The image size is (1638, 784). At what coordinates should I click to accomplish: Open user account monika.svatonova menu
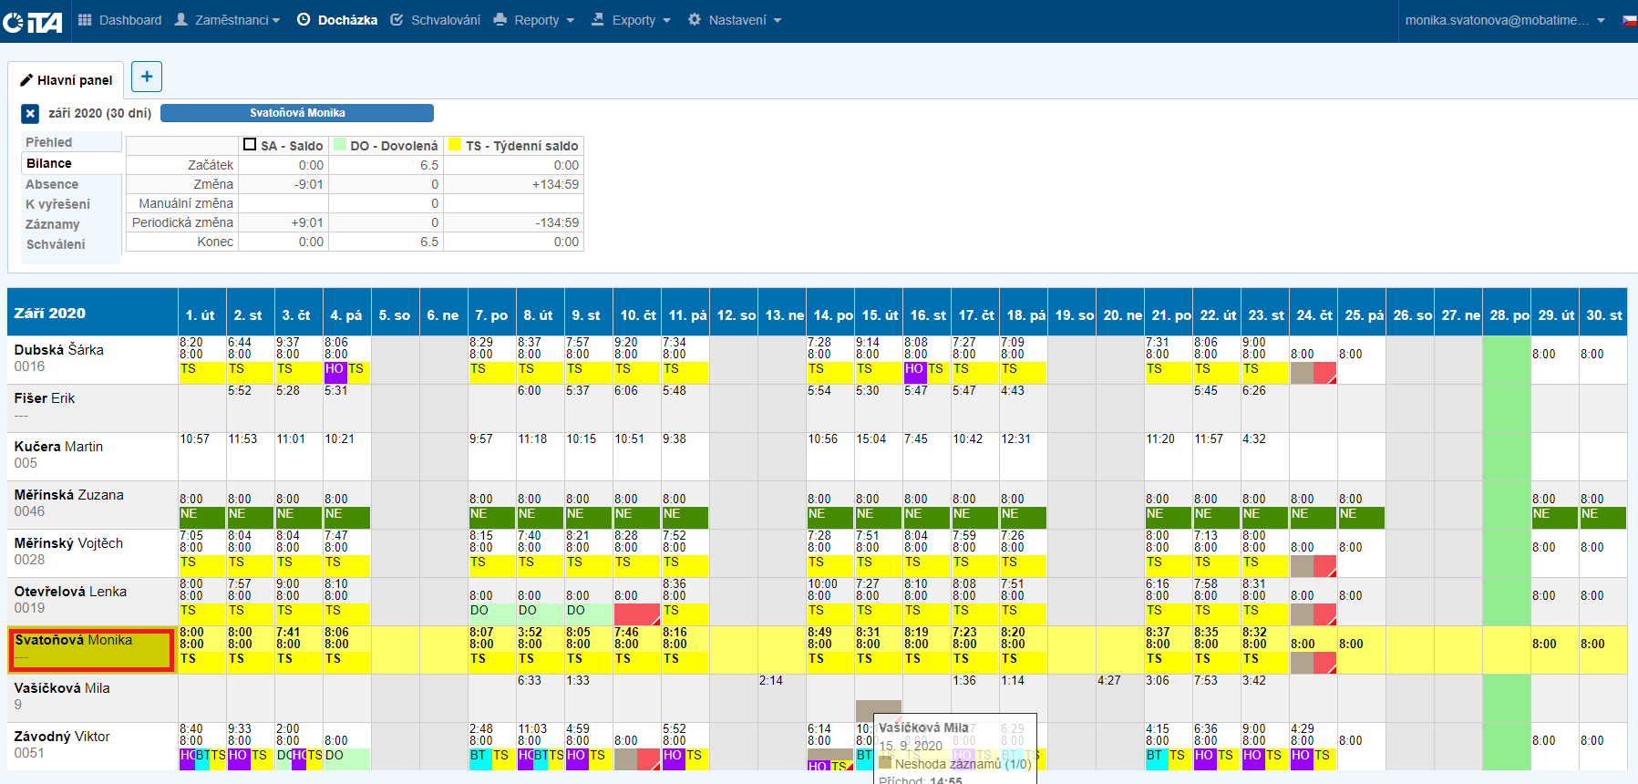(1504, 20)
